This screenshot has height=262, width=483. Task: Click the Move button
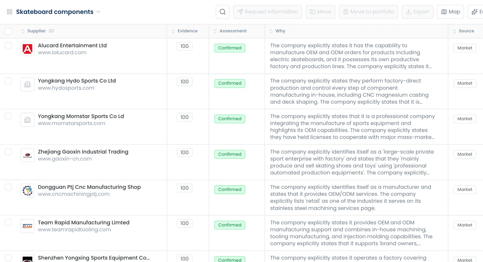pos(320,12)
